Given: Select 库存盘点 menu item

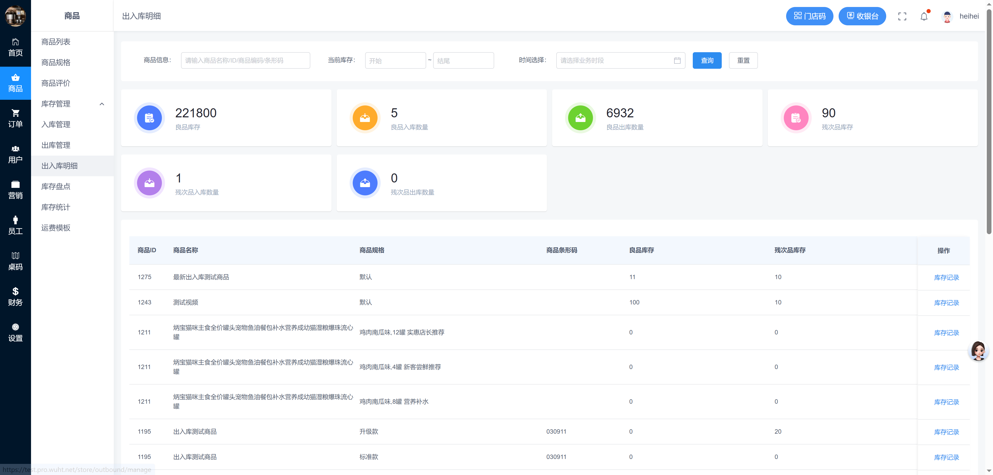Looking at the screenshot, I should click(x=56, y=186).
